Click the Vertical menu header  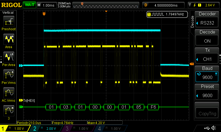click(8, 13)
